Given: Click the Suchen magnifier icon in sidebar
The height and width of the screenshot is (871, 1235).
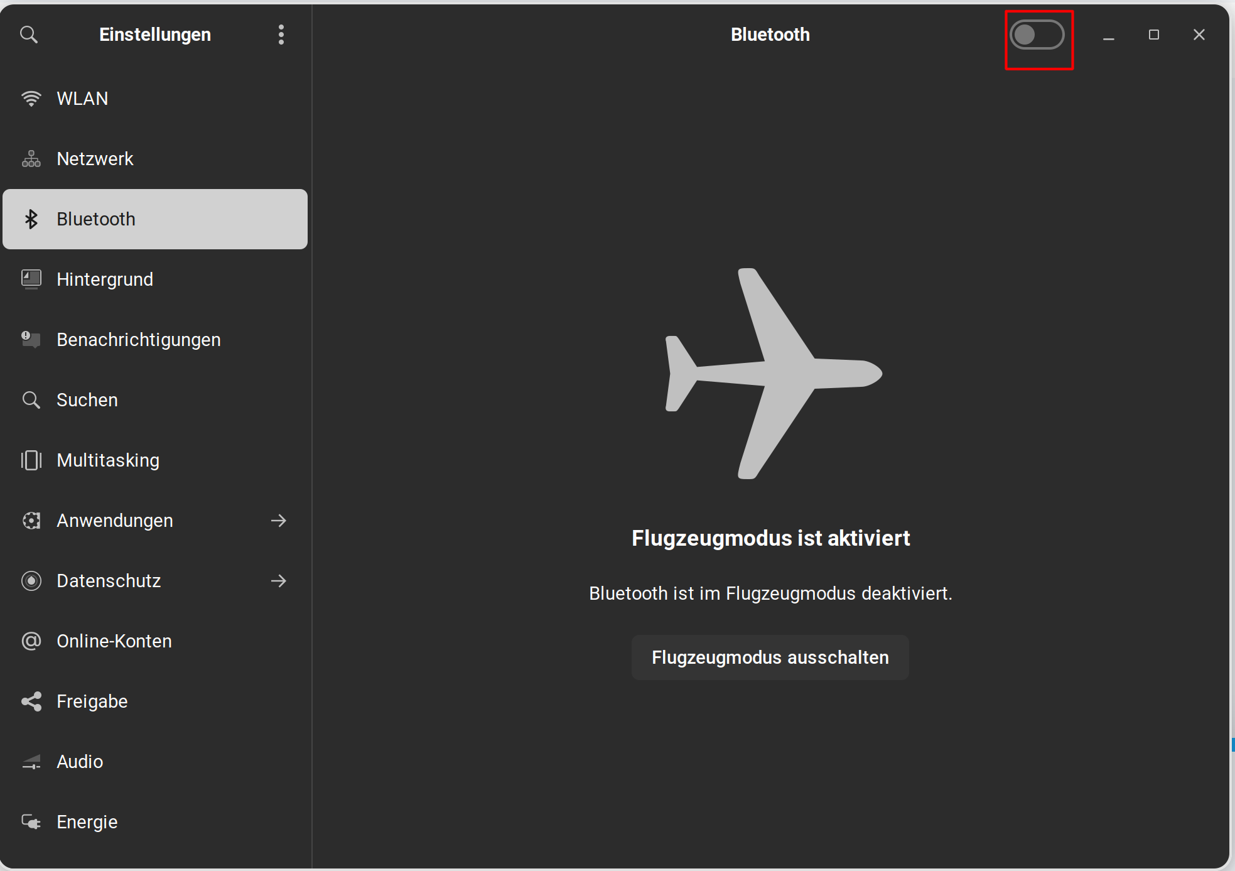Looking at the screenshot, I should pos(31,400).
